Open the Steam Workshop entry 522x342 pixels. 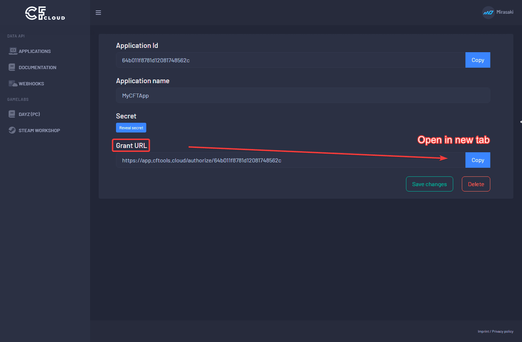[39, 131]
